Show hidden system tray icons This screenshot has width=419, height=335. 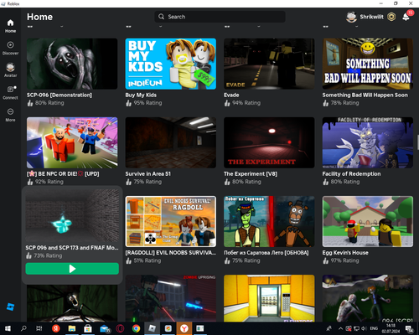[x=340, y=328]
